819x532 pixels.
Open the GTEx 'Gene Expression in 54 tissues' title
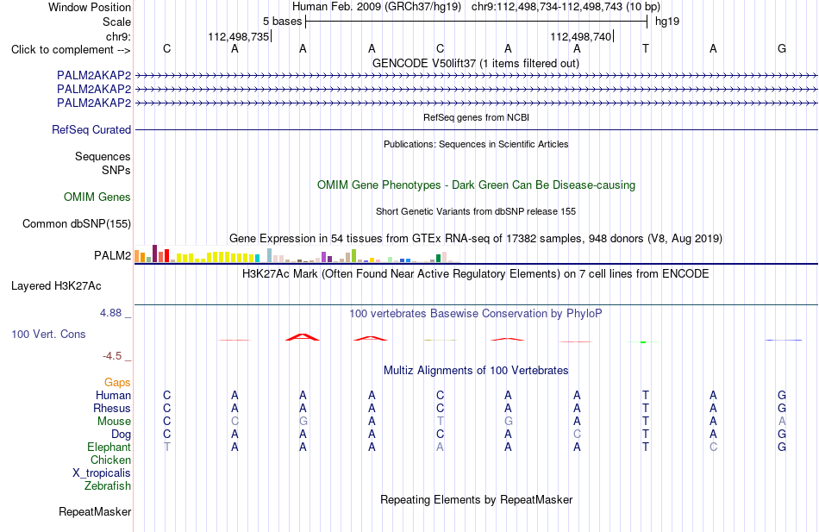coord(475,239)
